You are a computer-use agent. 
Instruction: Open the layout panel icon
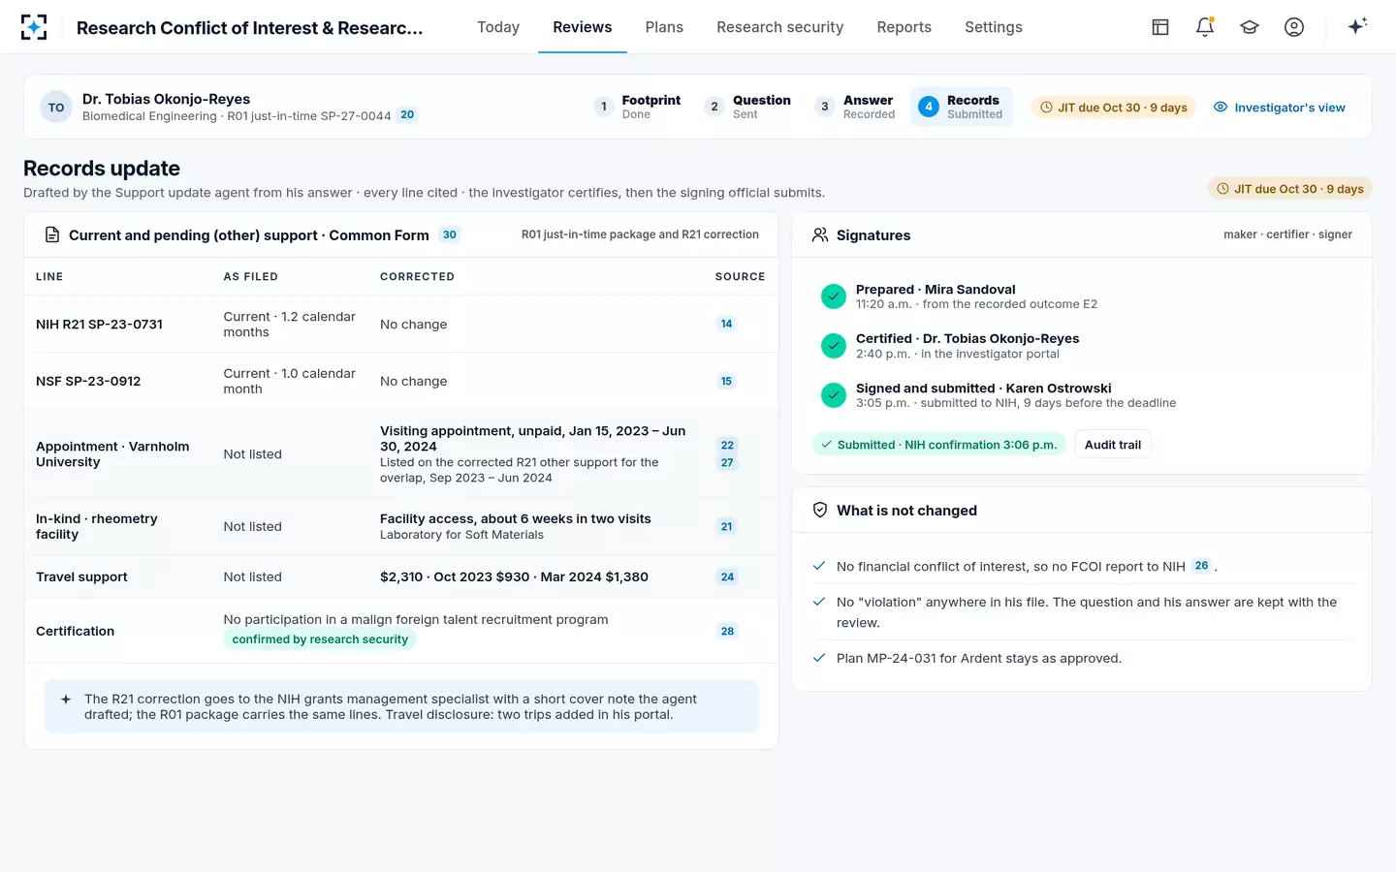coord(1160,27)
